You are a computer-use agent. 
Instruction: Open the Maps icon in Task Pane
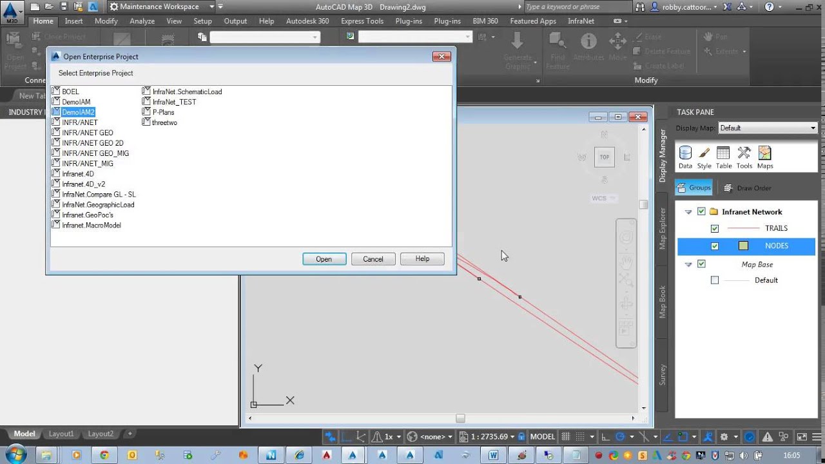(765, 157)
